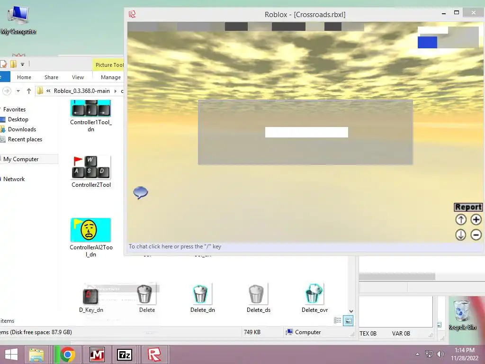Open Google Chrome from taskbar
This screenshot has width=485, height=364.
pos(67,355)
